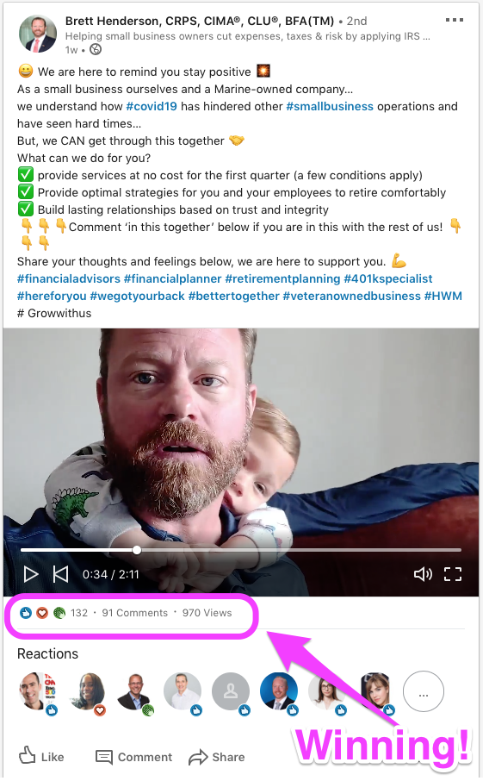Open the 91 Comments link
The width and height of the screenshot is (489, 781).
coord(135,613)
